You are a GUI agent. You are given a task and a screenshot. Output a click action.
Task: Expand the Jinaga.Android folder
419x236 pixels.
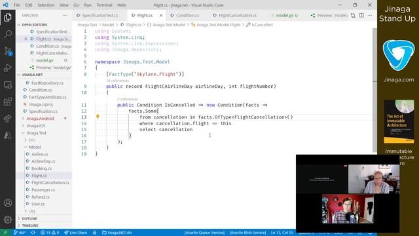(x=40, y=119)
